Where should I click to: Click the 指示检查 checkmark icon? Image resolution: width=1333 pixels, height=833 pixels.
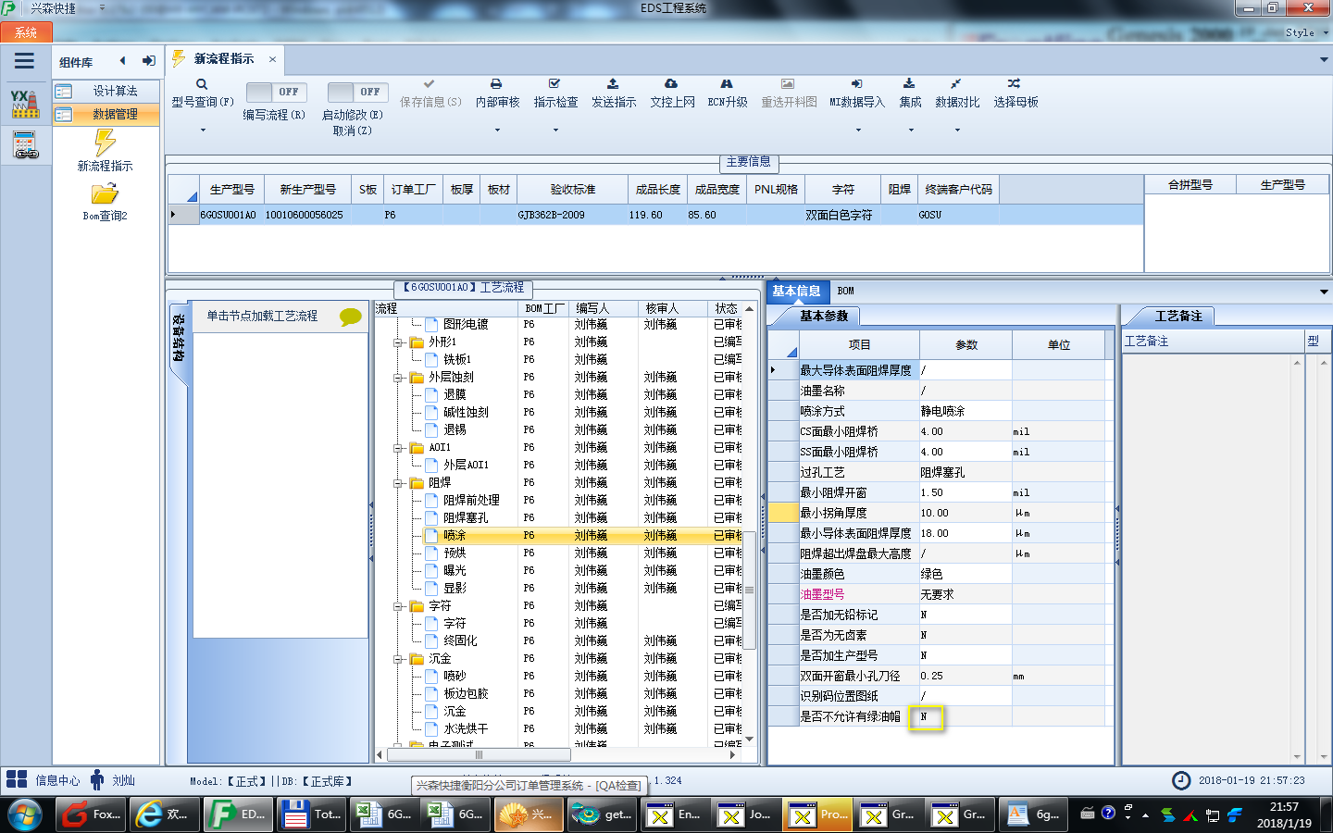pyautogui.click(x=554, y=84)
